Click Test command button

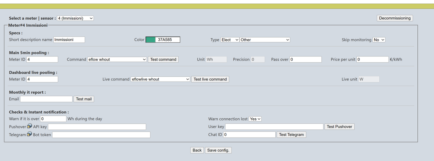[x=163, y=59]
